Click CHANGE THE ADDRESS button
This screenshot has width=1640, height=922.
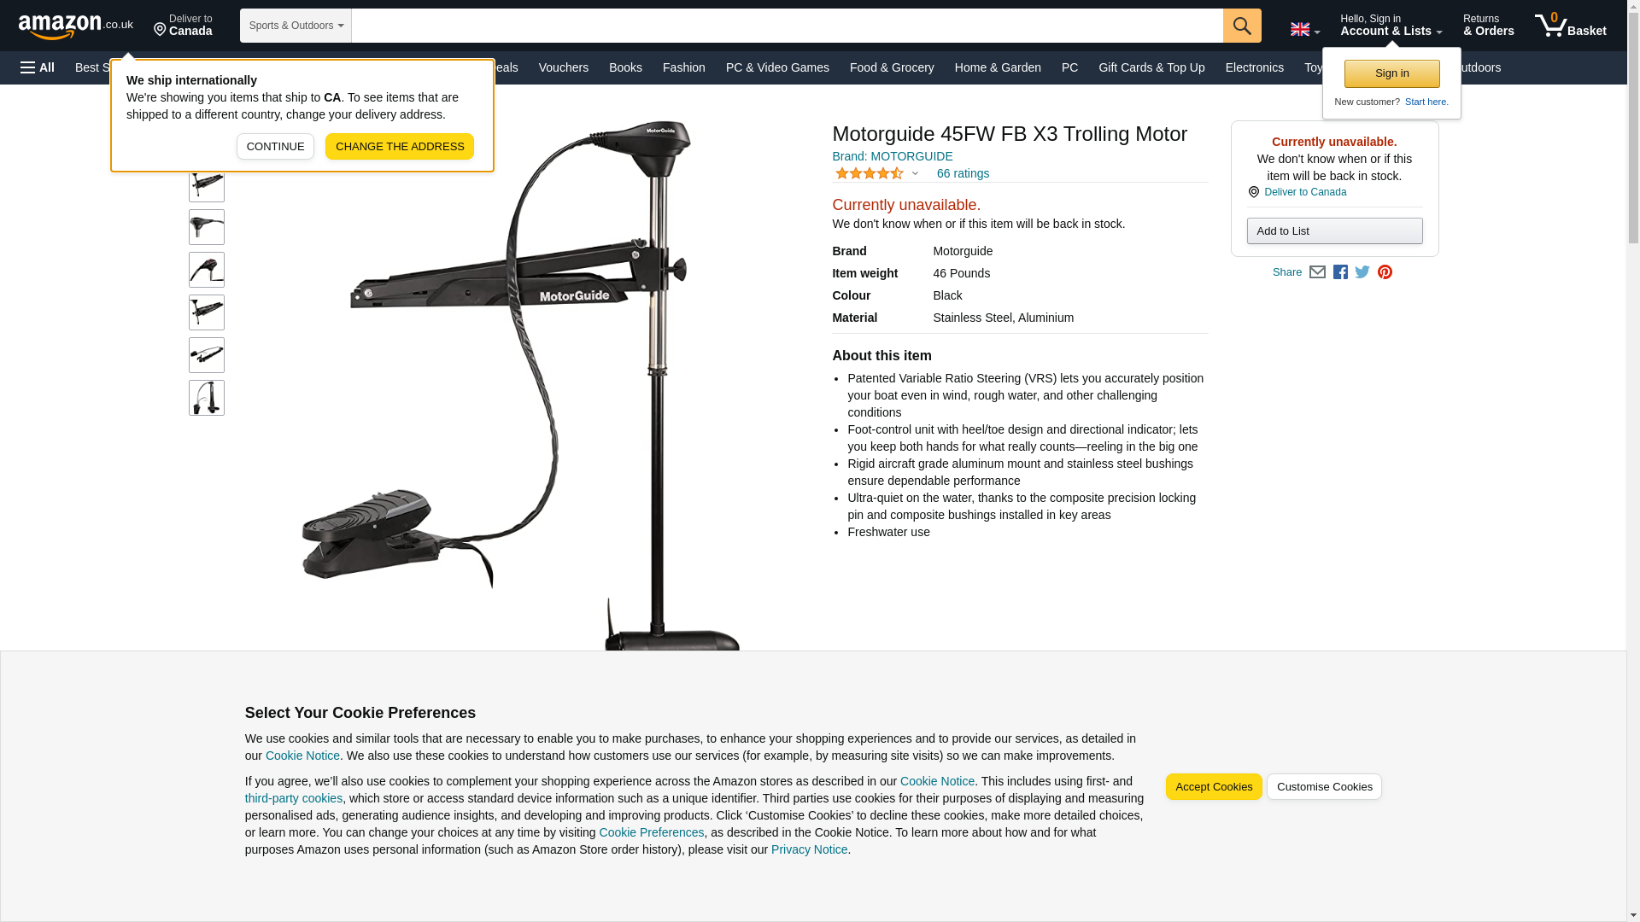(400, 146)
